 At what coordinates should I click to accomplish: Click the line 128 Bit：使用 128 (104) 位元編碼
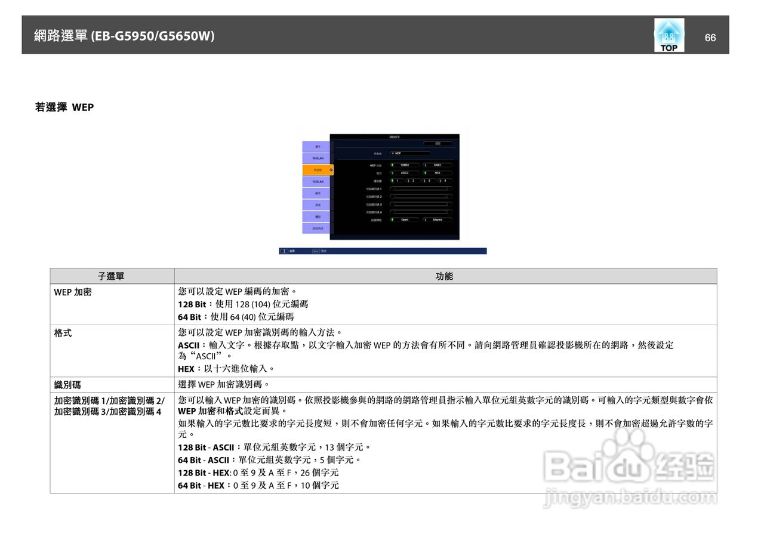(x=243, y=304)
